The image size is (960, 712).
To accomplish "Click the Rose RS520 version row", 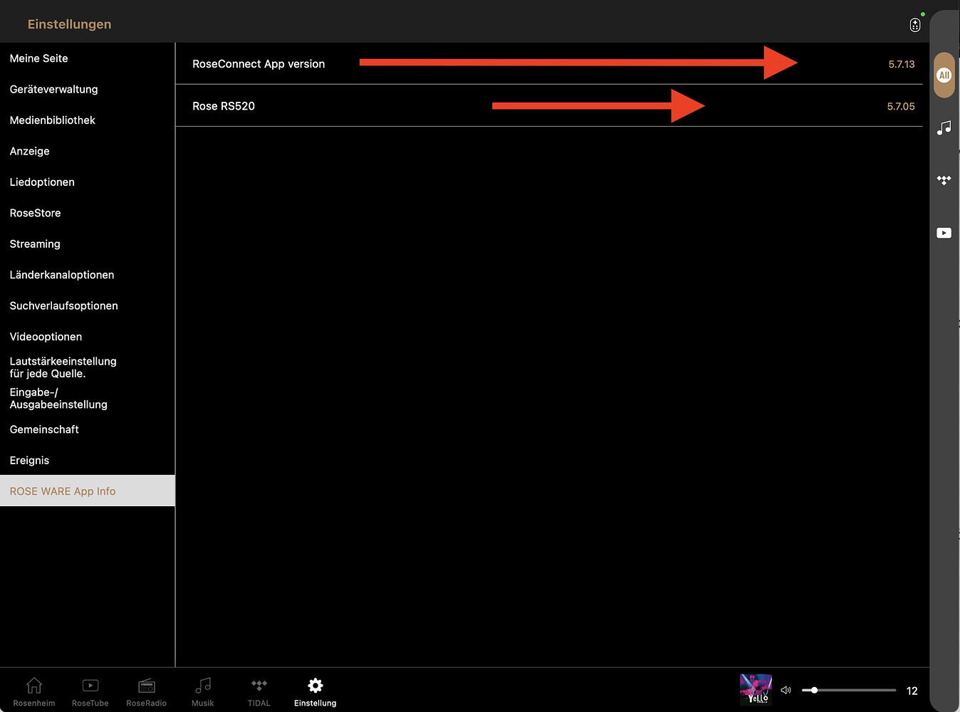I will (549, 106).
